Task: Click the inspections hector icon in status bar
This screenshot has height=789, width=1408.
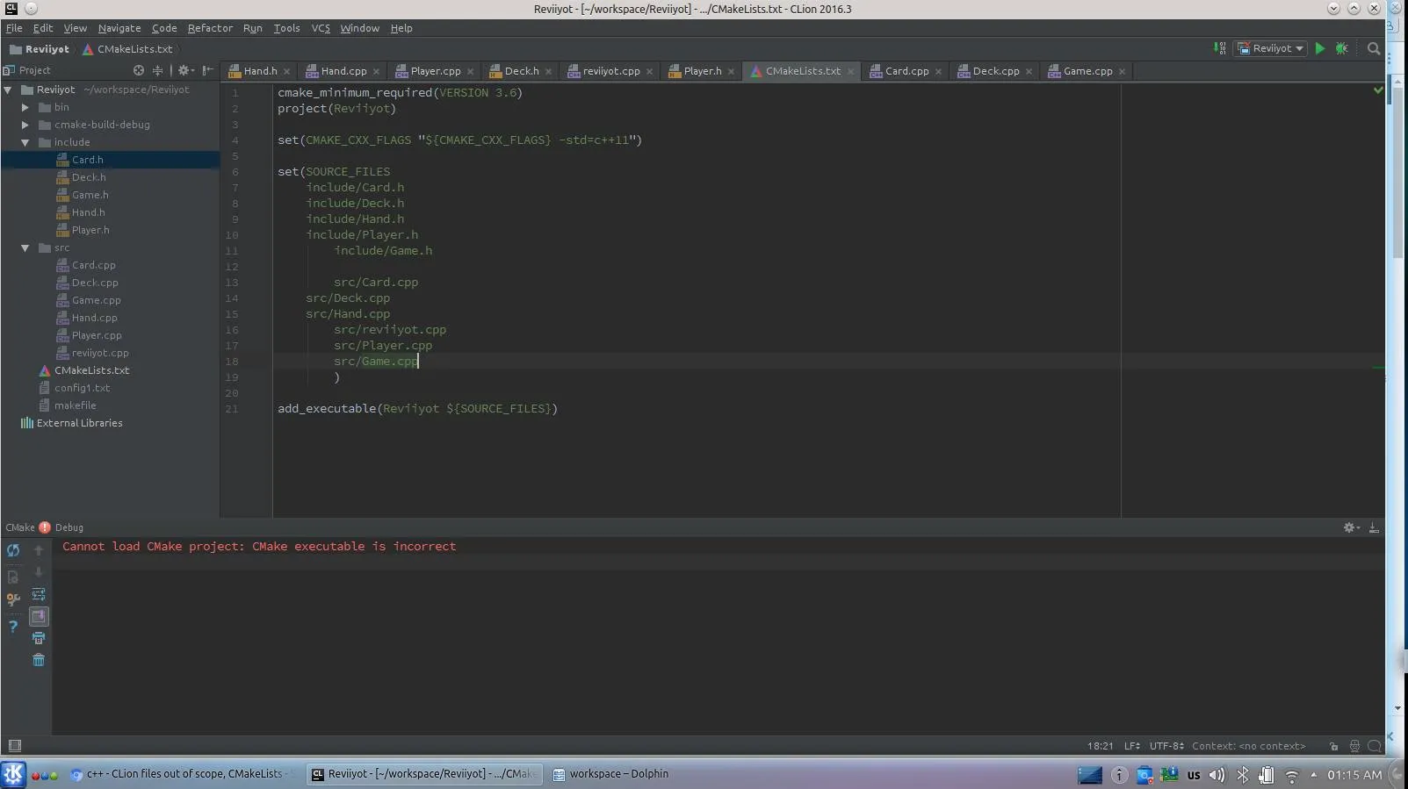Action: click(x=1354, y=746)
